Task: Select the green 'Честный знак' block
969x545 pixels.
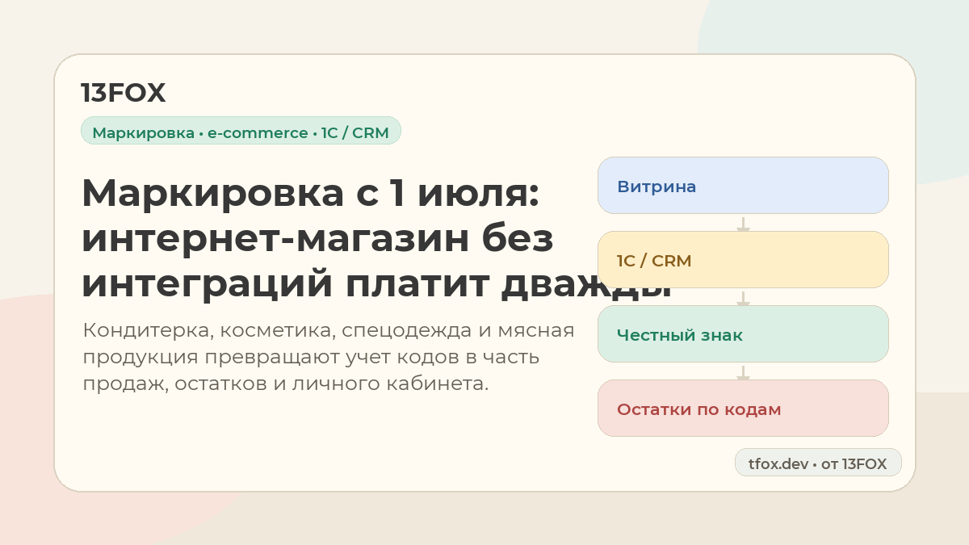Action: (x=743, y=334)
